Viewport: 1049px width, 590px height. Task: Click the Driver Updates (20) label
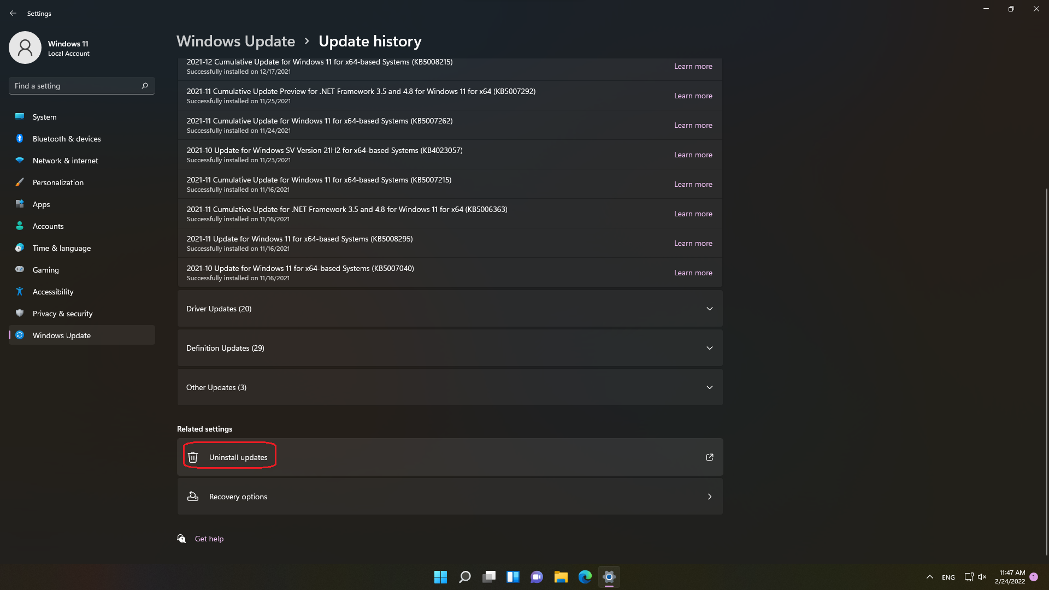coord(219,309)
